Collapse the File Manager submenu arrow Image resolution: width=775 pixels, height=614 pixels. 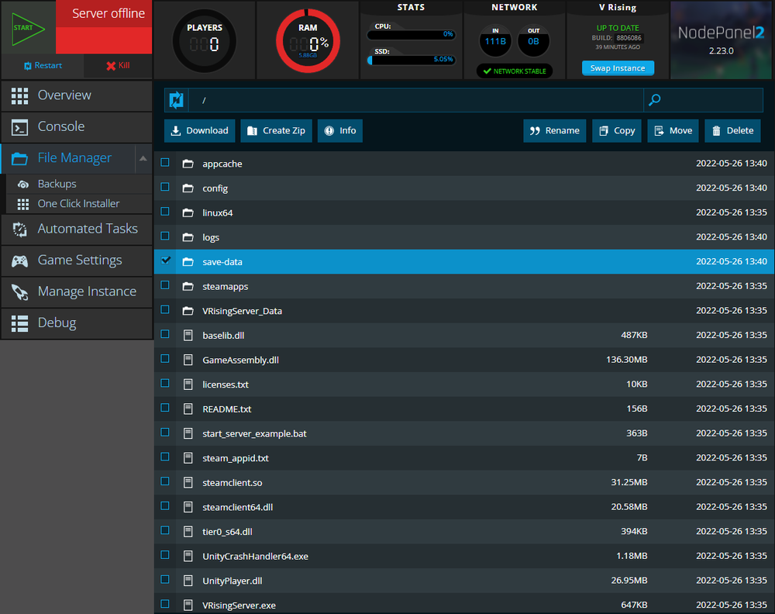click(143, 158)
